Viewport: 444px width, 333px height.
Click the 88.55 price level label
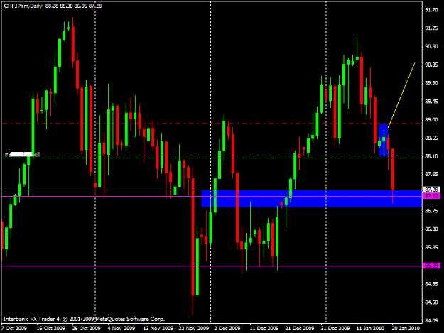point(431,138)
